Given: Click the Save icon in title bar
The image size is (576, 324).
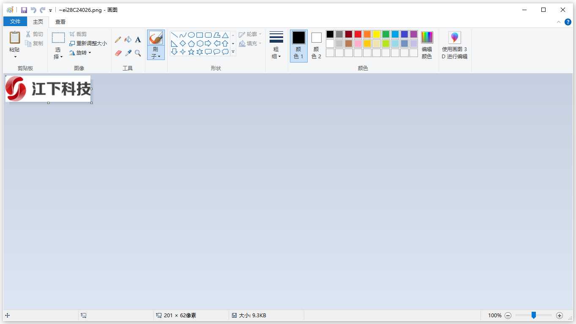Looking at the screenshot, I should [x=24, y=10].
